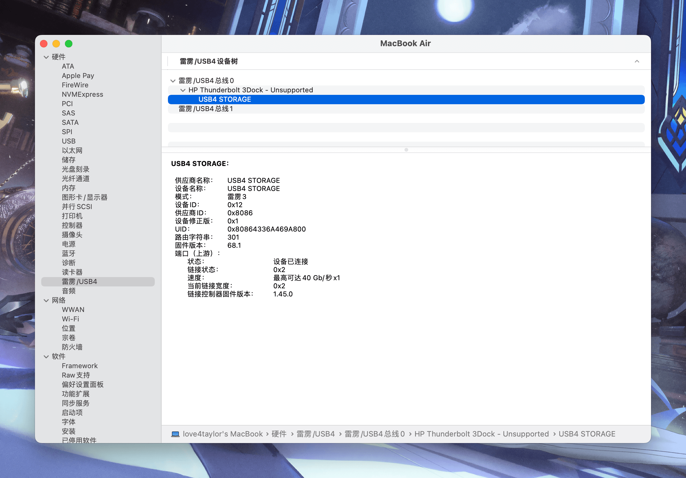Collapse the 雷雳/USB4 总线0 tree node
This screenshot has width=686, height=478.
[x=173, y=80]
